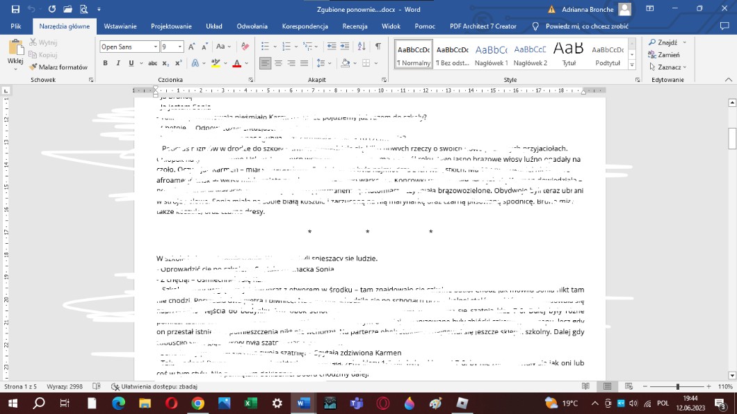Image resolution: width=737 pixels, height=414 pixels.
Task: Click the Format Painter (Malarz formatów) tool
Action: click(x=58, y=67)
